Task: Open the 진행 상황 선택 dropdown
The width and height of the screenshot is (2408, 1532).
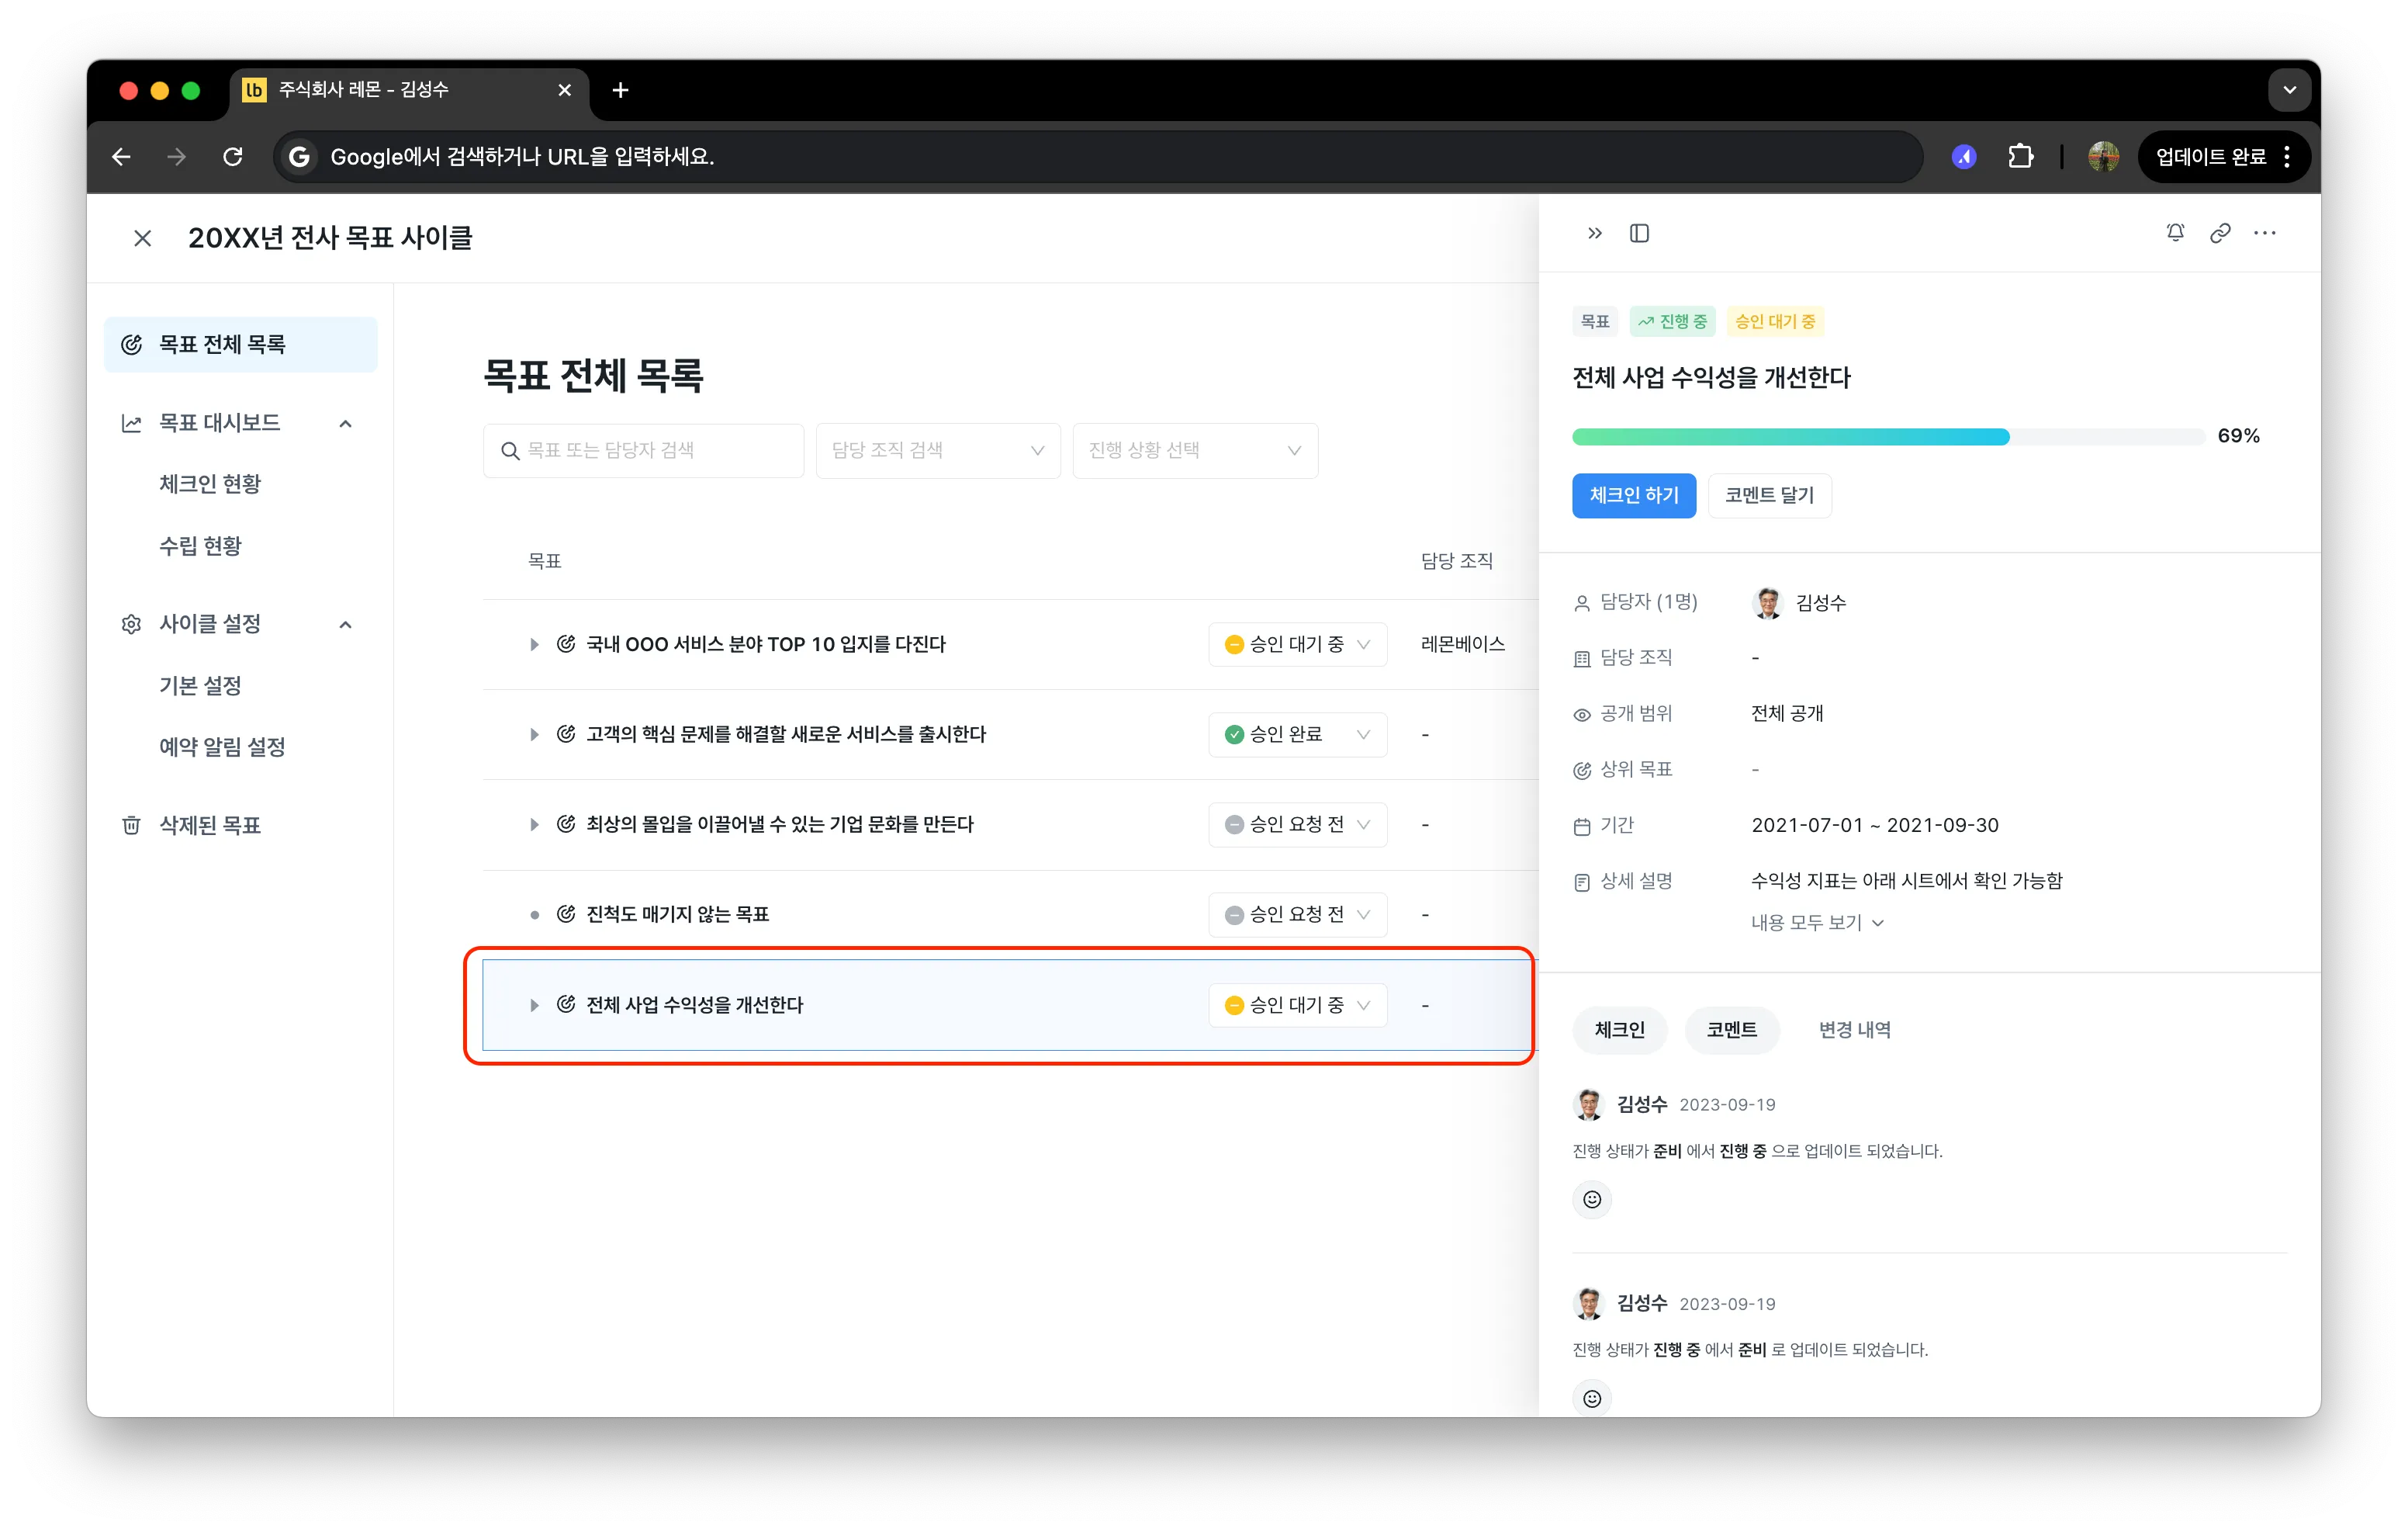Action: 1195,450
